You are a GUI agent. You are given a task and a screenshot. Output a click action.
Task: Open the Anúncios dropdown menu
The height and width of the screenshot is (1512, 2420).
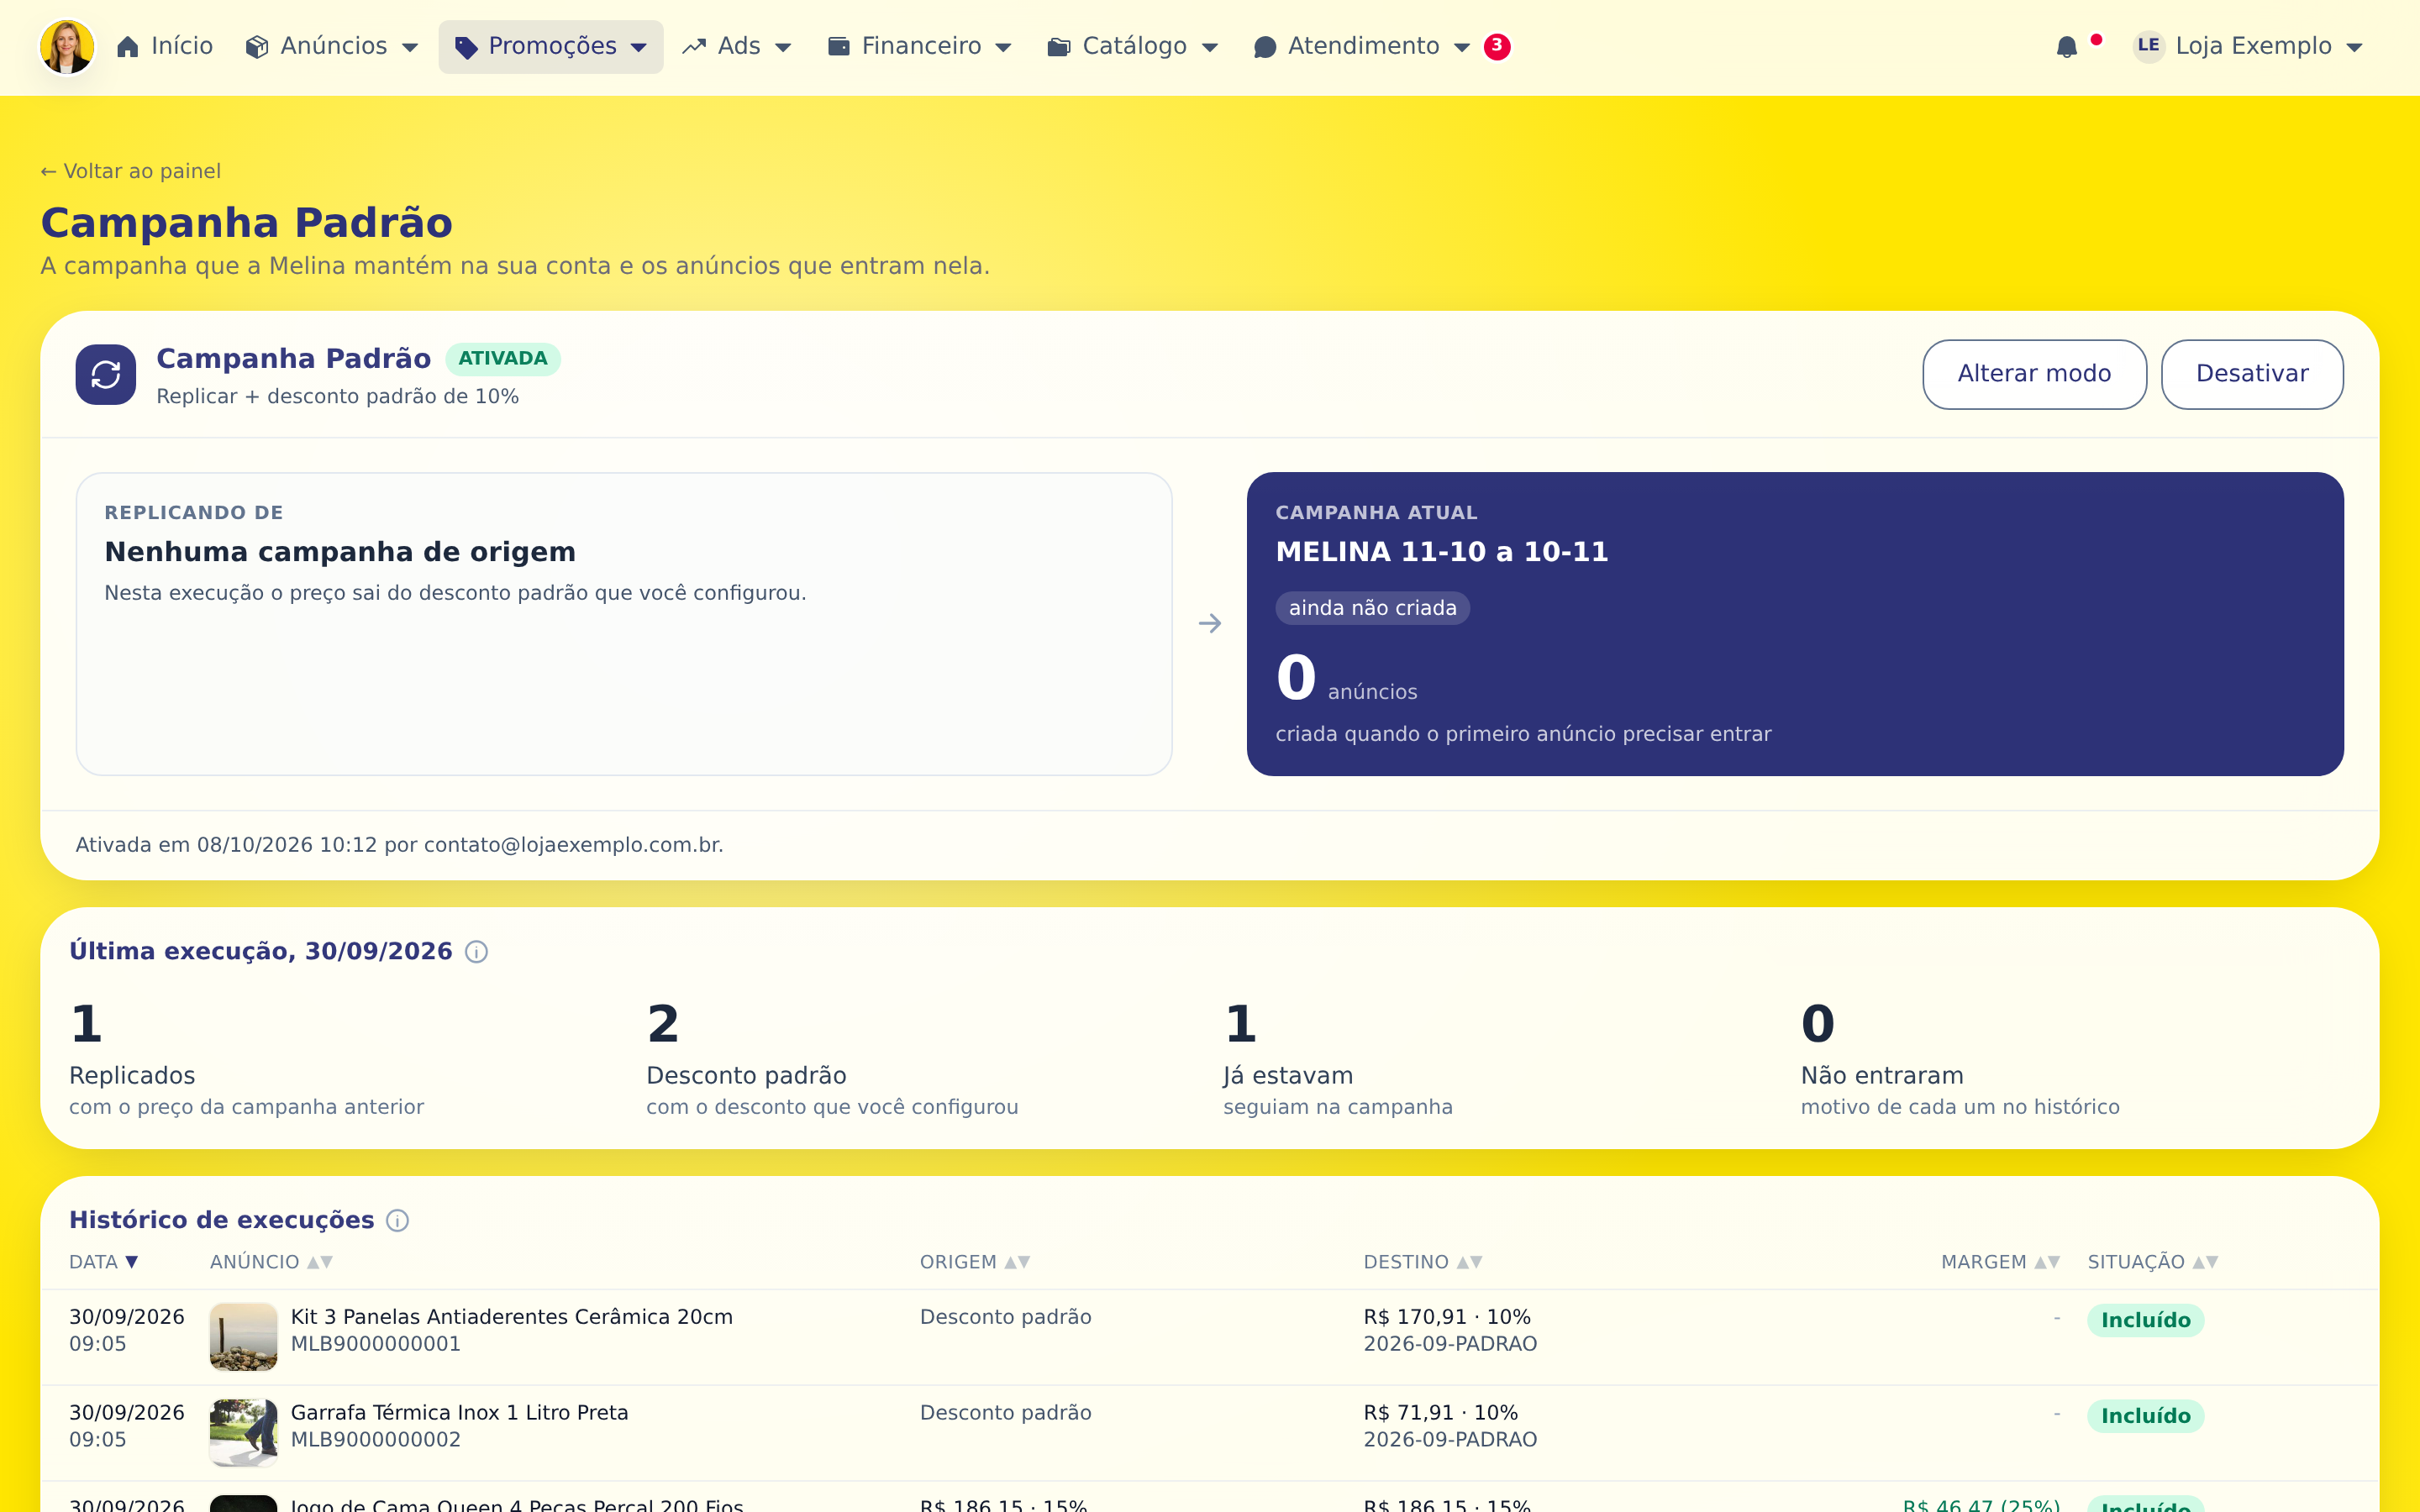(332, 46)
